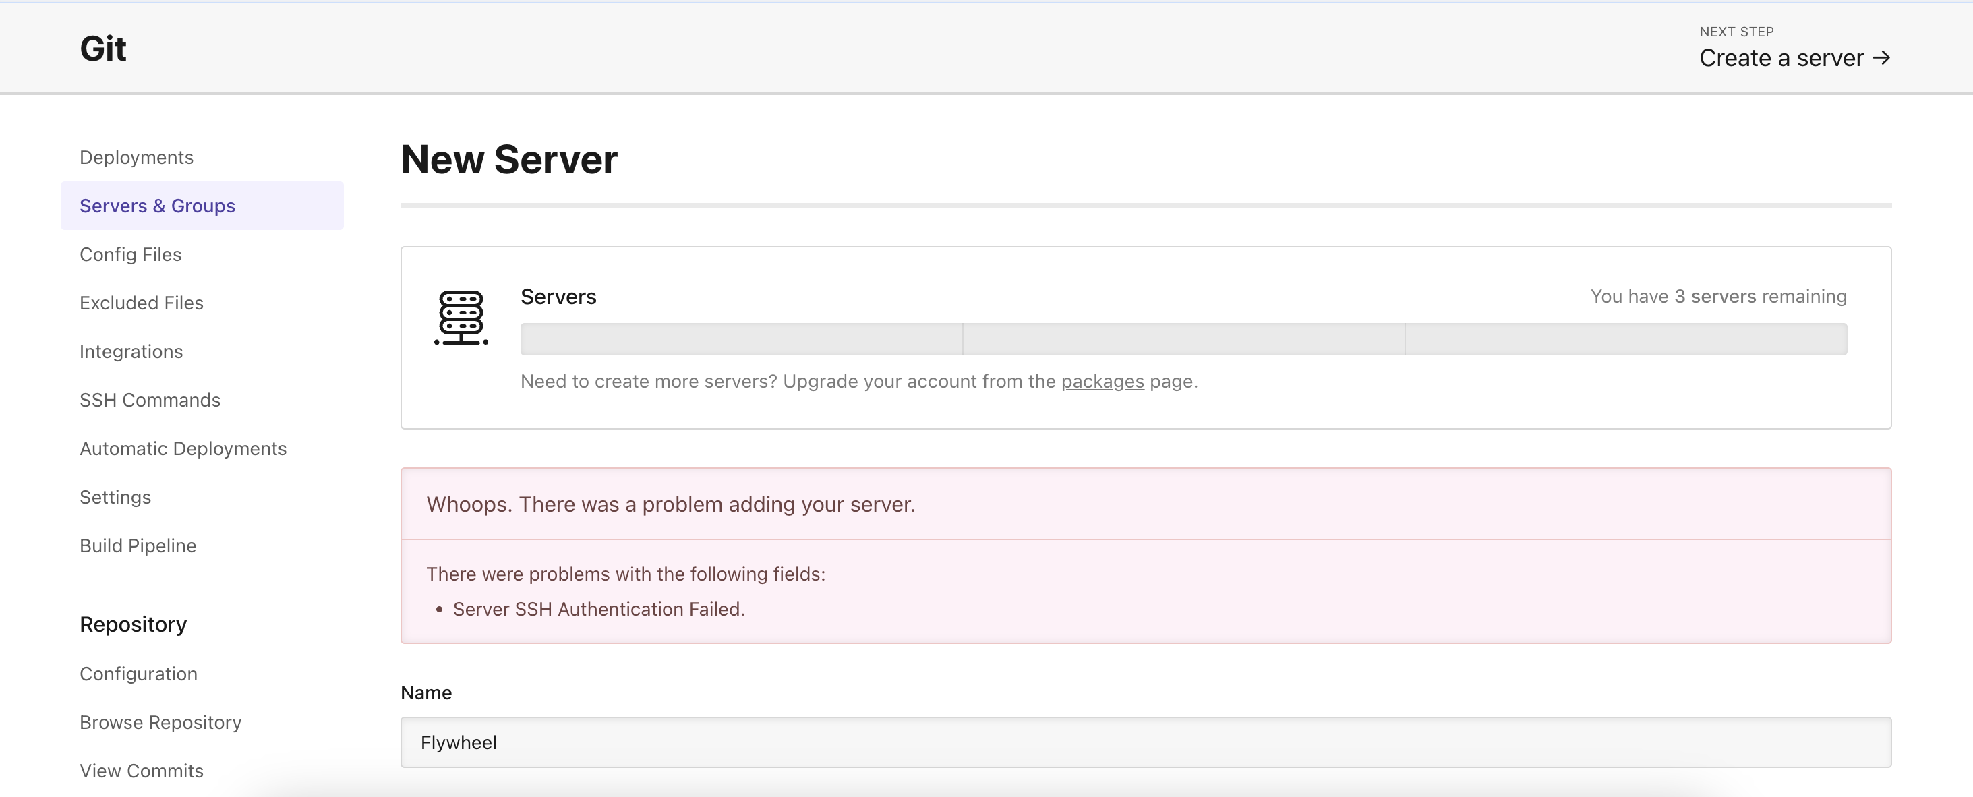Navigate to Integrations
This screenshot has height=797, width=1973.
131,351
